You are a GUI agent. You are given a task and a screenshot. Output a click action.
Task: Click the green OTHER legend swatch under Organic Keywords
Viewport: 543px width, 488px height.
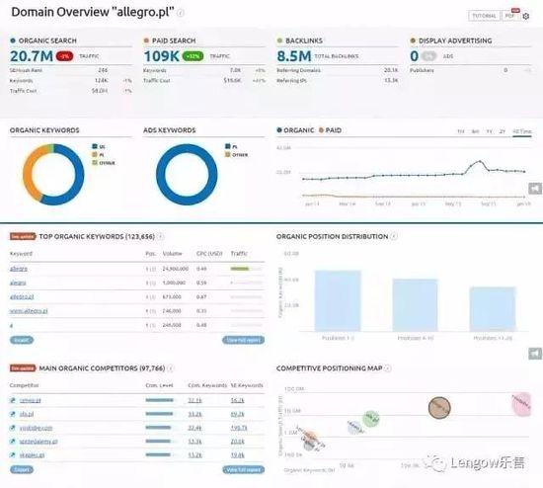point(95,163)
